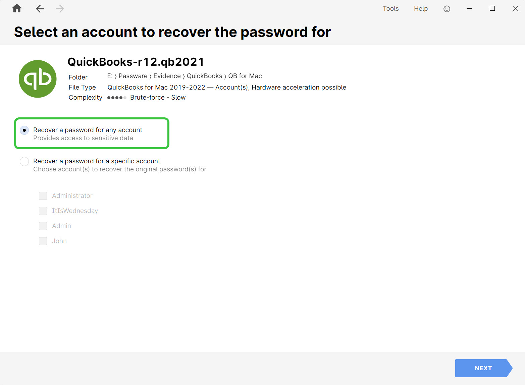Viewport: 525px width, 385px height.
Task: Check the Administrator account checkbox
Action: 43,196
